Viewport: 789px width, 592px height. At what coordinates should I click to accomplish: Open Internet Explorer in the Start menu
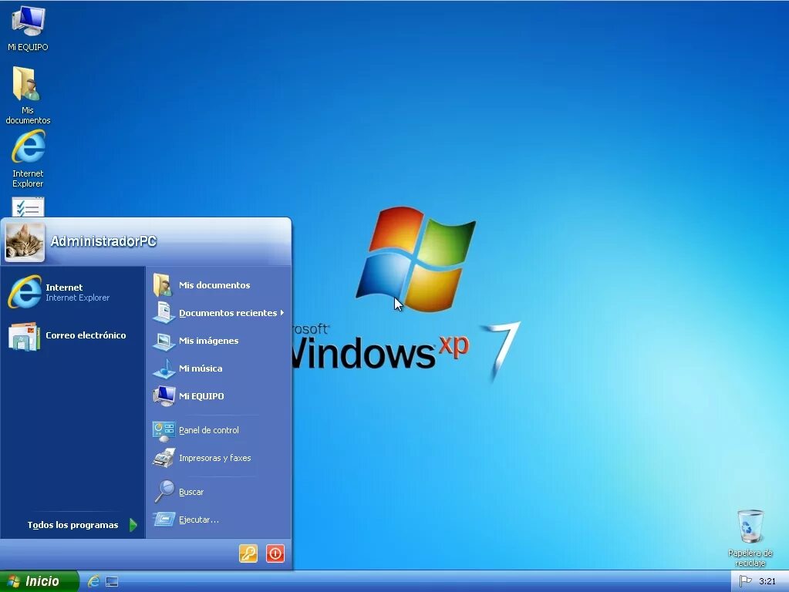(73, 292)
